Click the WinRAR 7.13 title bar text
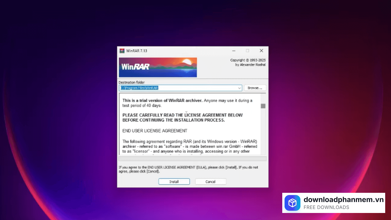The height and width of the screenshot is (220, 391). (x=137, y=51)
